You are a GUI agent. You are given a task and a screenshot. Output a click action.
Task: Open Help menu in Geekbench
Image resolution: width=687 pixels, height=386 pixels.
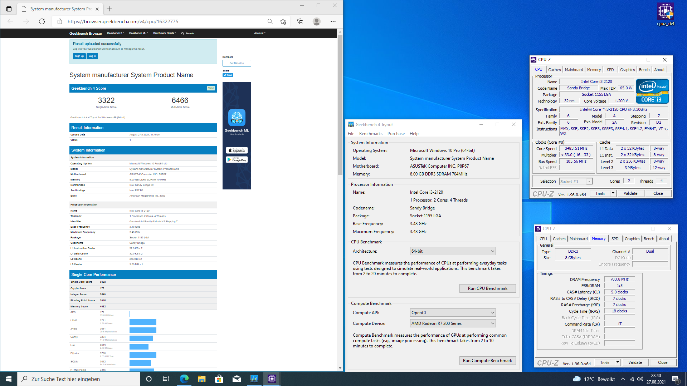pos(414,134)
